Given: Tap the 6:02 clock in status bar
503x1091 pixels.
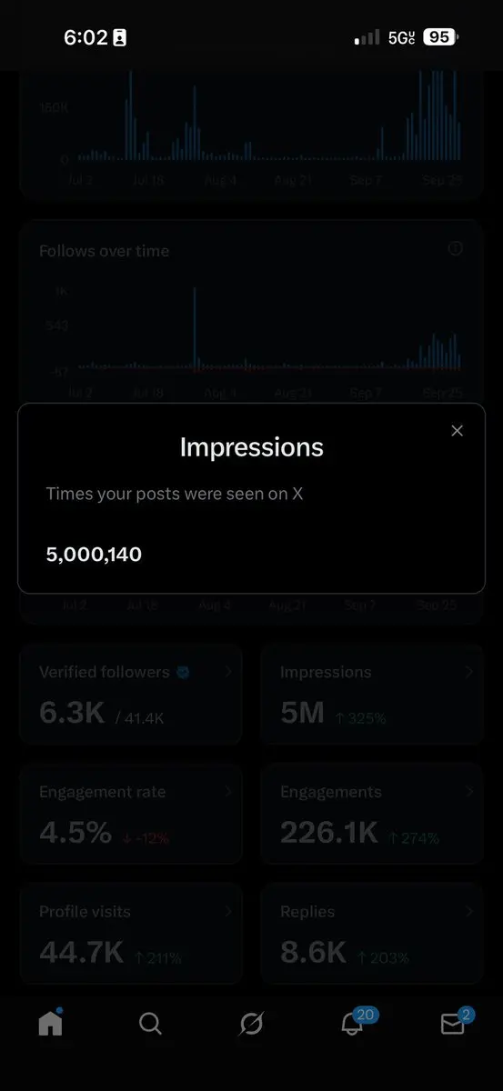Looking at the screenshot, I should pos(85,37).
